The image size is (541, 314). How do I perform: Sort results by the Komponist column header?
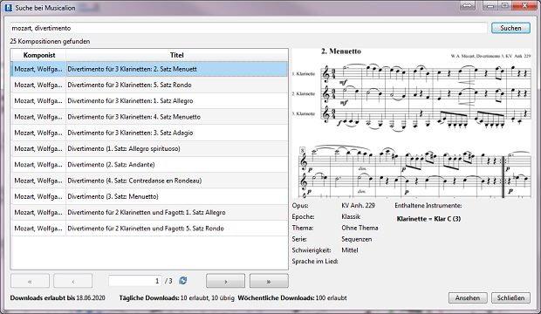(x=39, y=55)
